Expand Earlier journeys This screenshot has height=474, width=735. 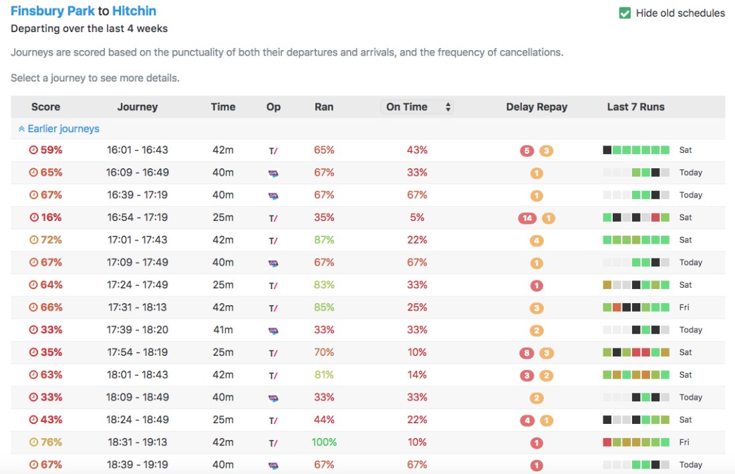[59, 129]
